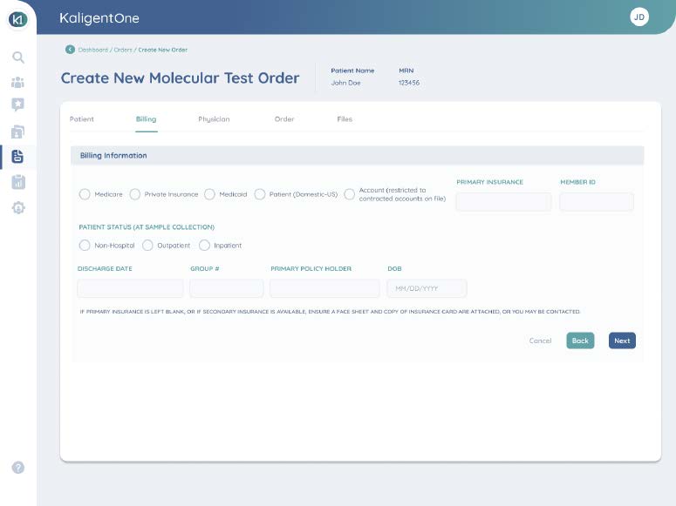This screenshot has width=676, height=506.
Task: Open the active orders document sidebar icon
Action: tap(18, 157)
